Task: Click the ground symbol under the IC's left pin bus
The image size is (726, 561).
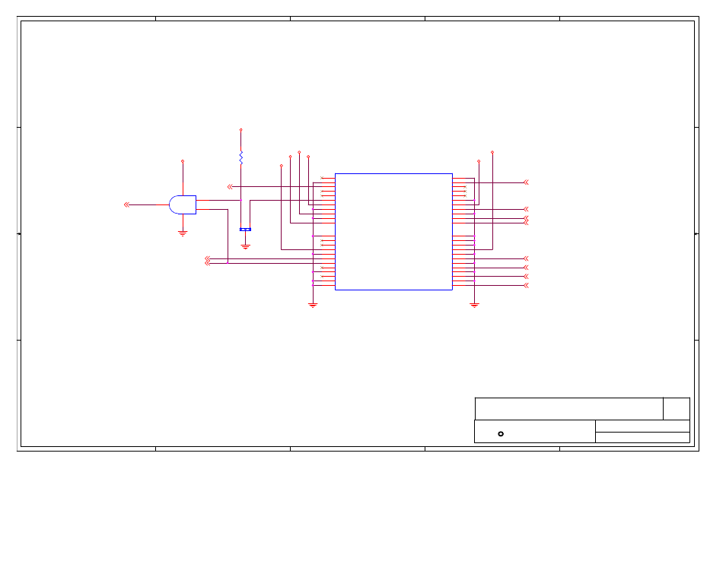Action: tap(313, 306)
